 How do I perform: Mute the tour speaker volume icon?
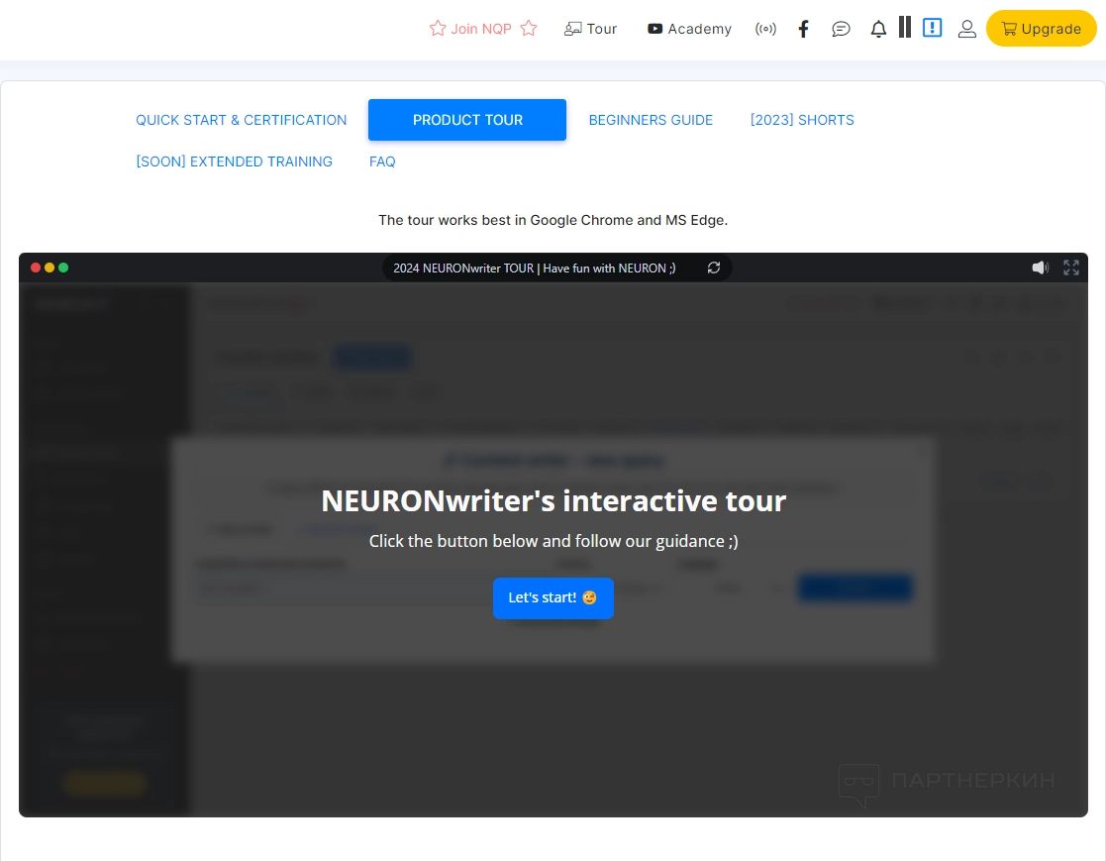coord(1041,268)
